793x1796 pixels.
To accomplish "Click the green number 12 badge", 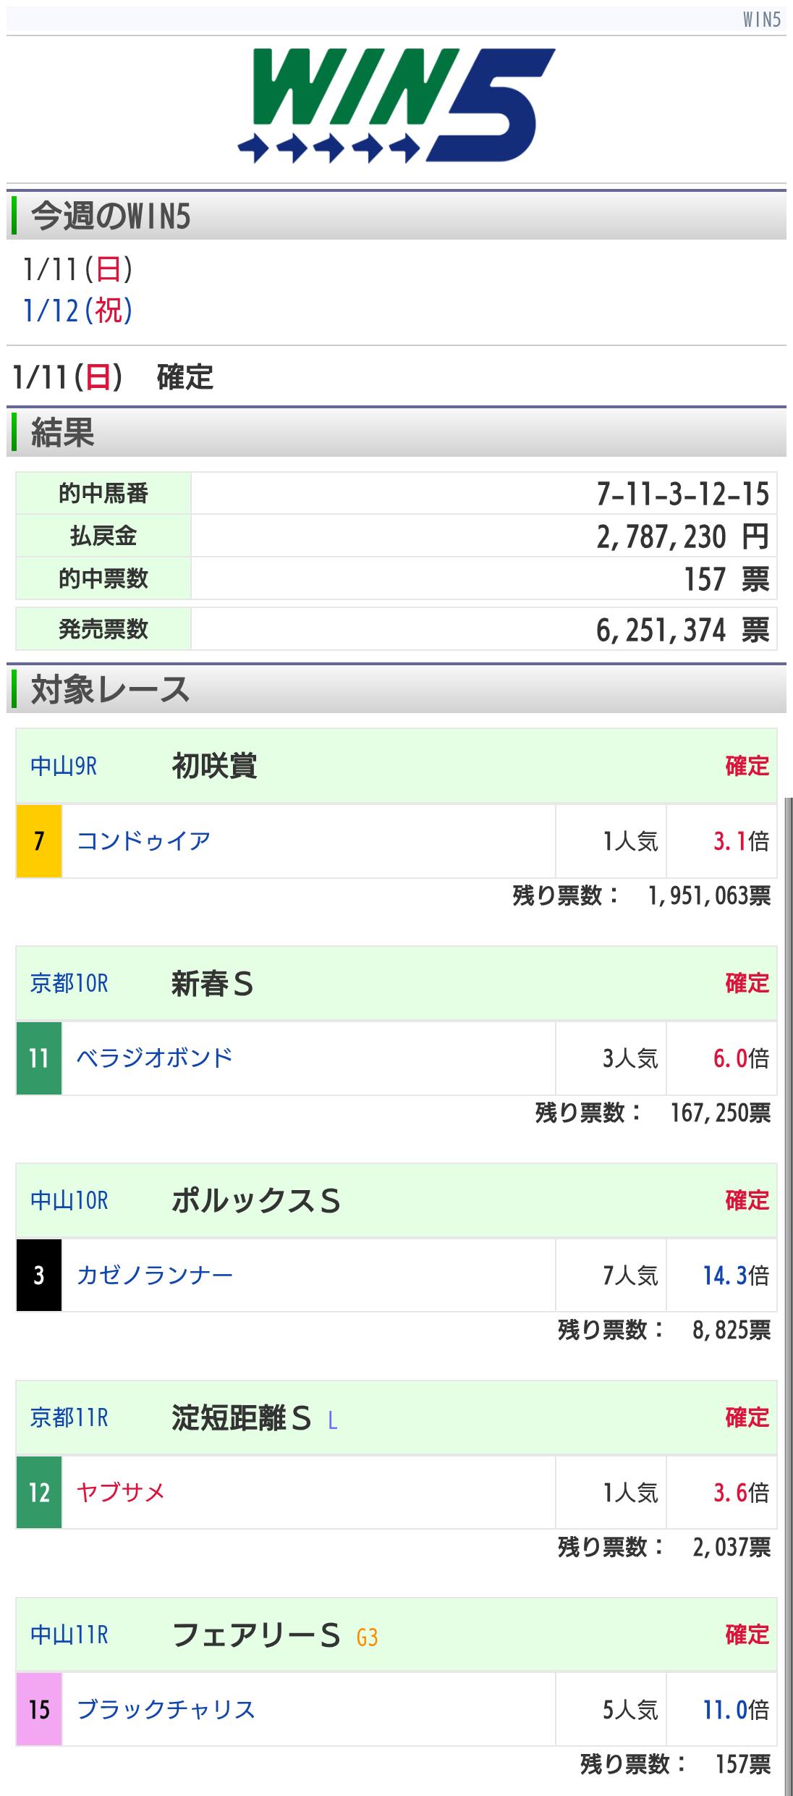I will [x=39, y=1492].
